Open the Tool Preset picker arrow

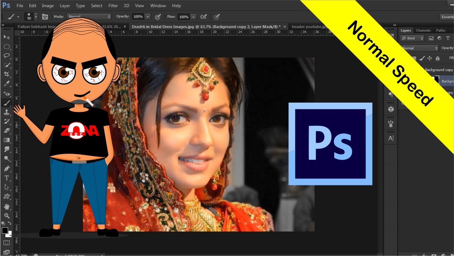(x=18, y=17)
